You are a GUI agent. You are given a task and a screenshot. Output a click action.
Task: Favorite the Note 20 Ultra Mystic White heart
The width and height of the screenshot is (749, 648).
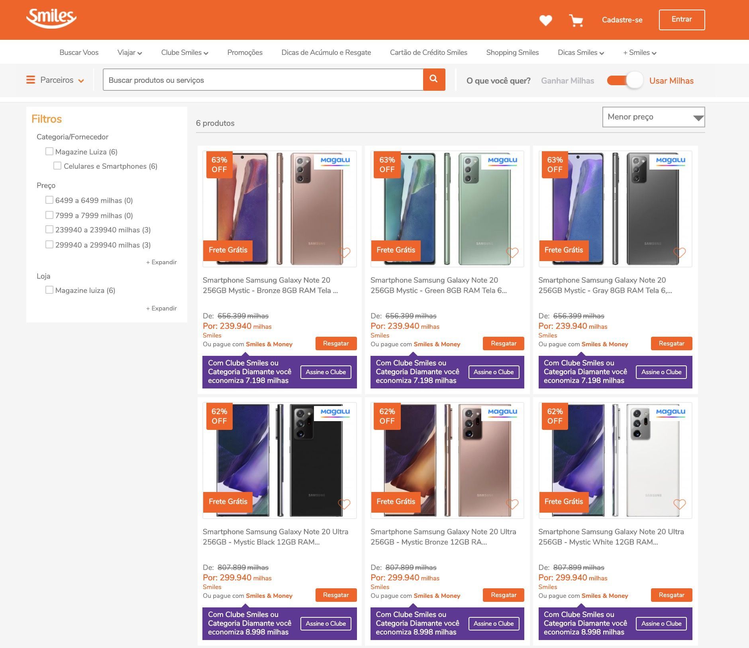click(x=680, y=504)
